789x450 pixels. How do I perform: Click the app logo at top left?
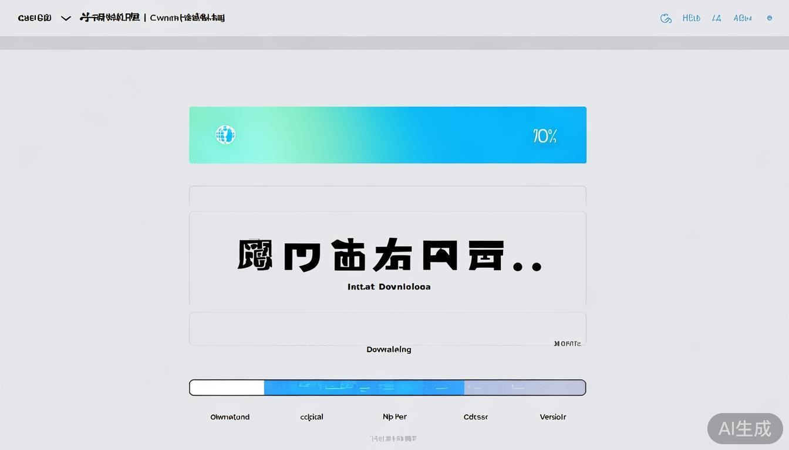pos(34,18)
